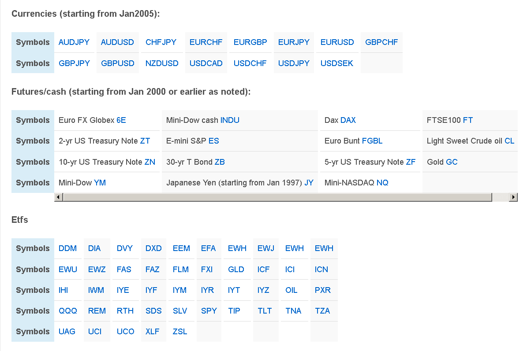527x351 pixels.
Task: Select the CHFJPY symbol link
Action: click(161, 42)
